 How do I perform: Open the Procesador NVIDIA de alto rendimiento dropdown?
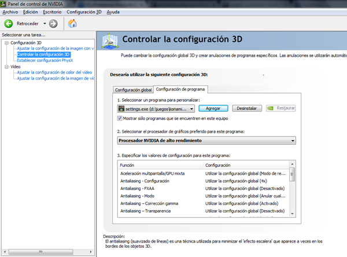click(206, 141)
